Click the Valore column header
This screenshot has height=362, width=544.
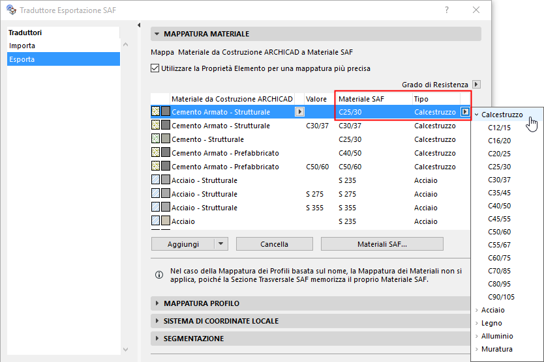(x=316, y=99)
